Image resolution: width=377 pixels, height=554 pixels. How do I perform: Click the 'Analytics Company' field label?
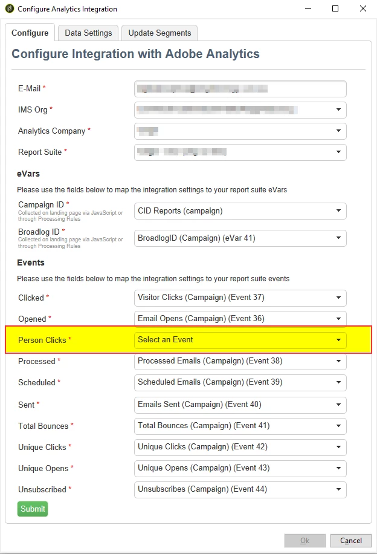tap(51, 131)
